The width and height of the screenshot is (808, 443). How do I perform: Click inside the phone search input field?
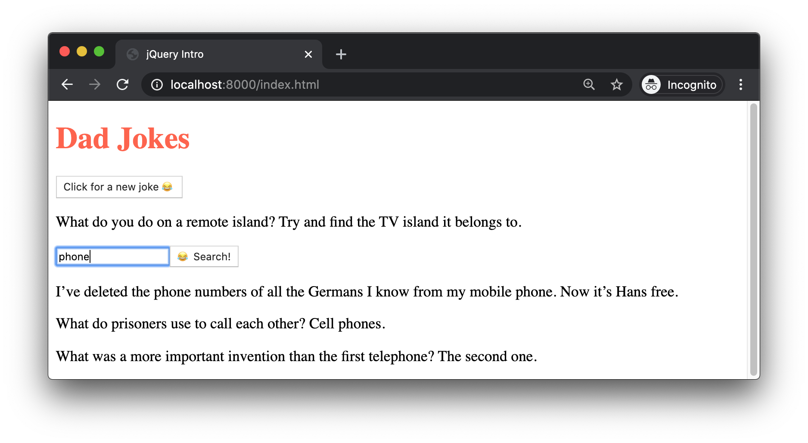pos(112,256)
